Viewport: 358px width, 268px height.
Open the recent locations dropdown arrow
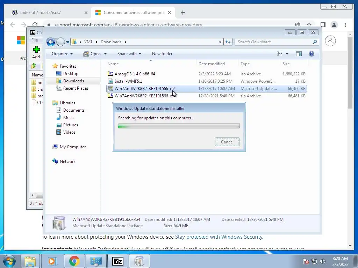[67, 42]
